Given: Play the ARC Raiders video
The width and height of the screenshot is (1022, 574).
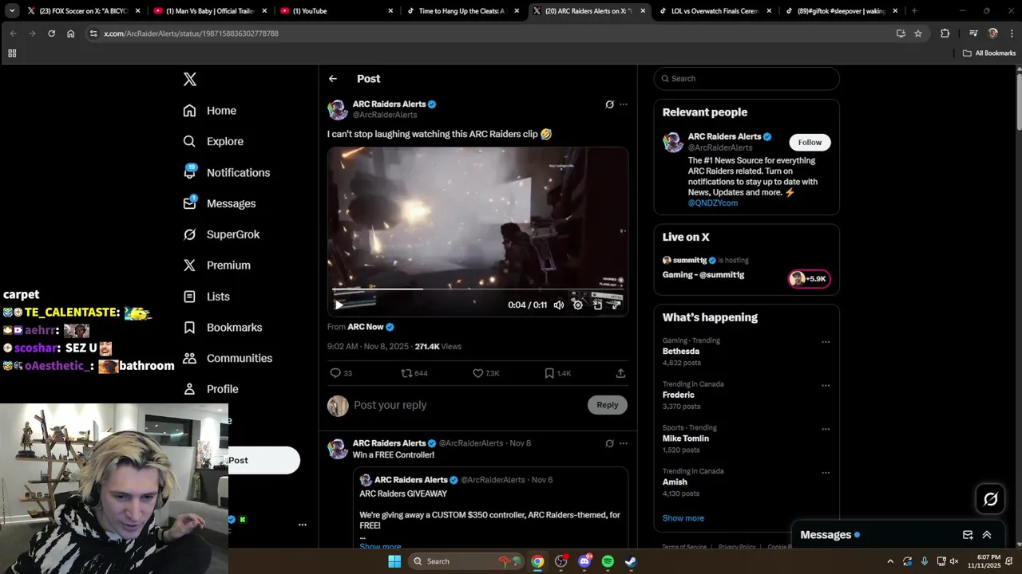Looking at the screenshot, I should (x=339, y=305).
